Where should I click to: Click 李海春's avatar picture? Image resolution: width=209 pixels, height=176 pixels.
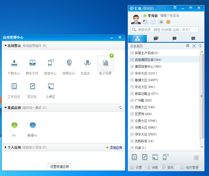click(x=136, y=19)
